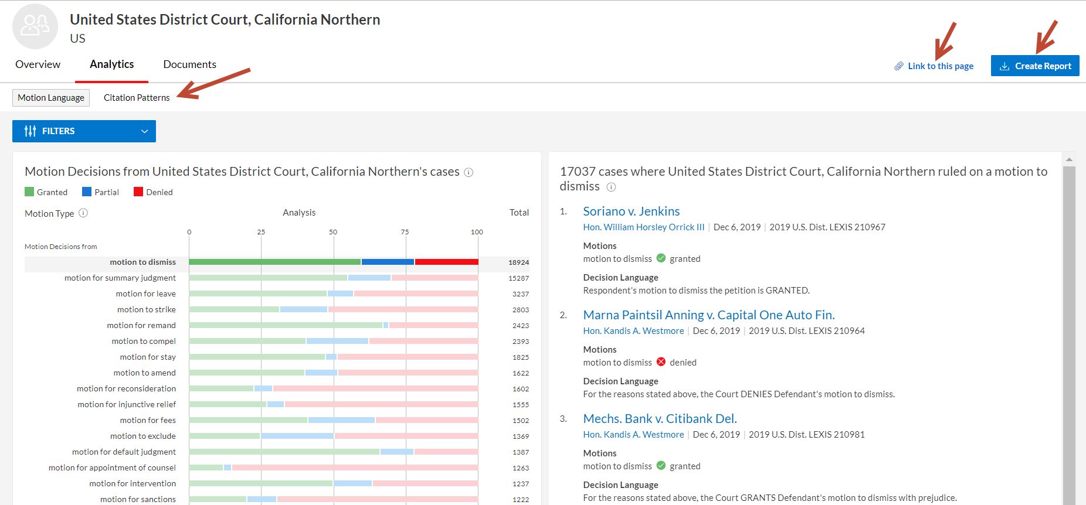Viewport: 1086px width, 505px height.
Task: Select the motion for default judgment row
Action: [277, 452]
